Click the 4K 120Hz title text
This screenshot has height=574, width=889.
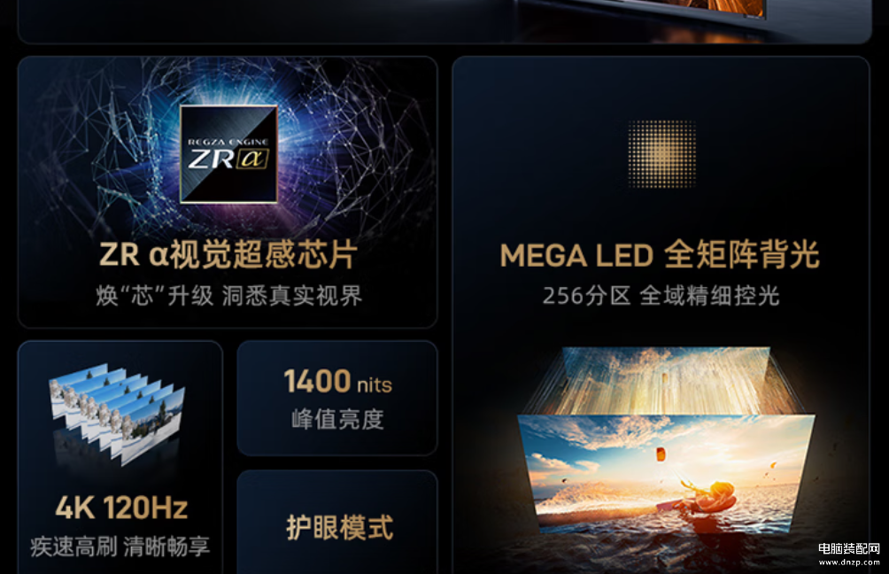click(121, 508)
